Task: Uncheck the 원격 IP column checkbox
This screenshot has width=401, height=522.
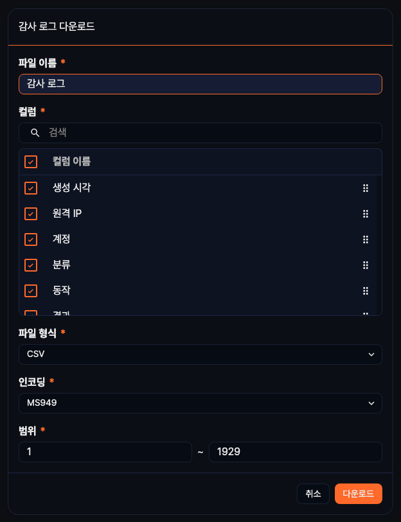Action: 30,214
